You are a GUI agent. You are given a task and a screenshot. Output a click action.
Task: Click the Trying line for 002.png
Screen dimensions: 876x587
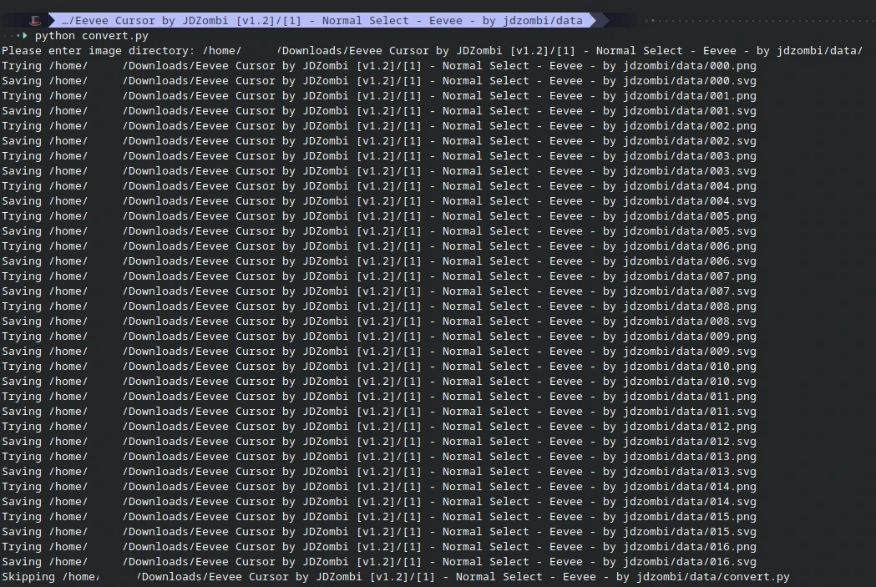pyautogui.click(x=379, y=126)
